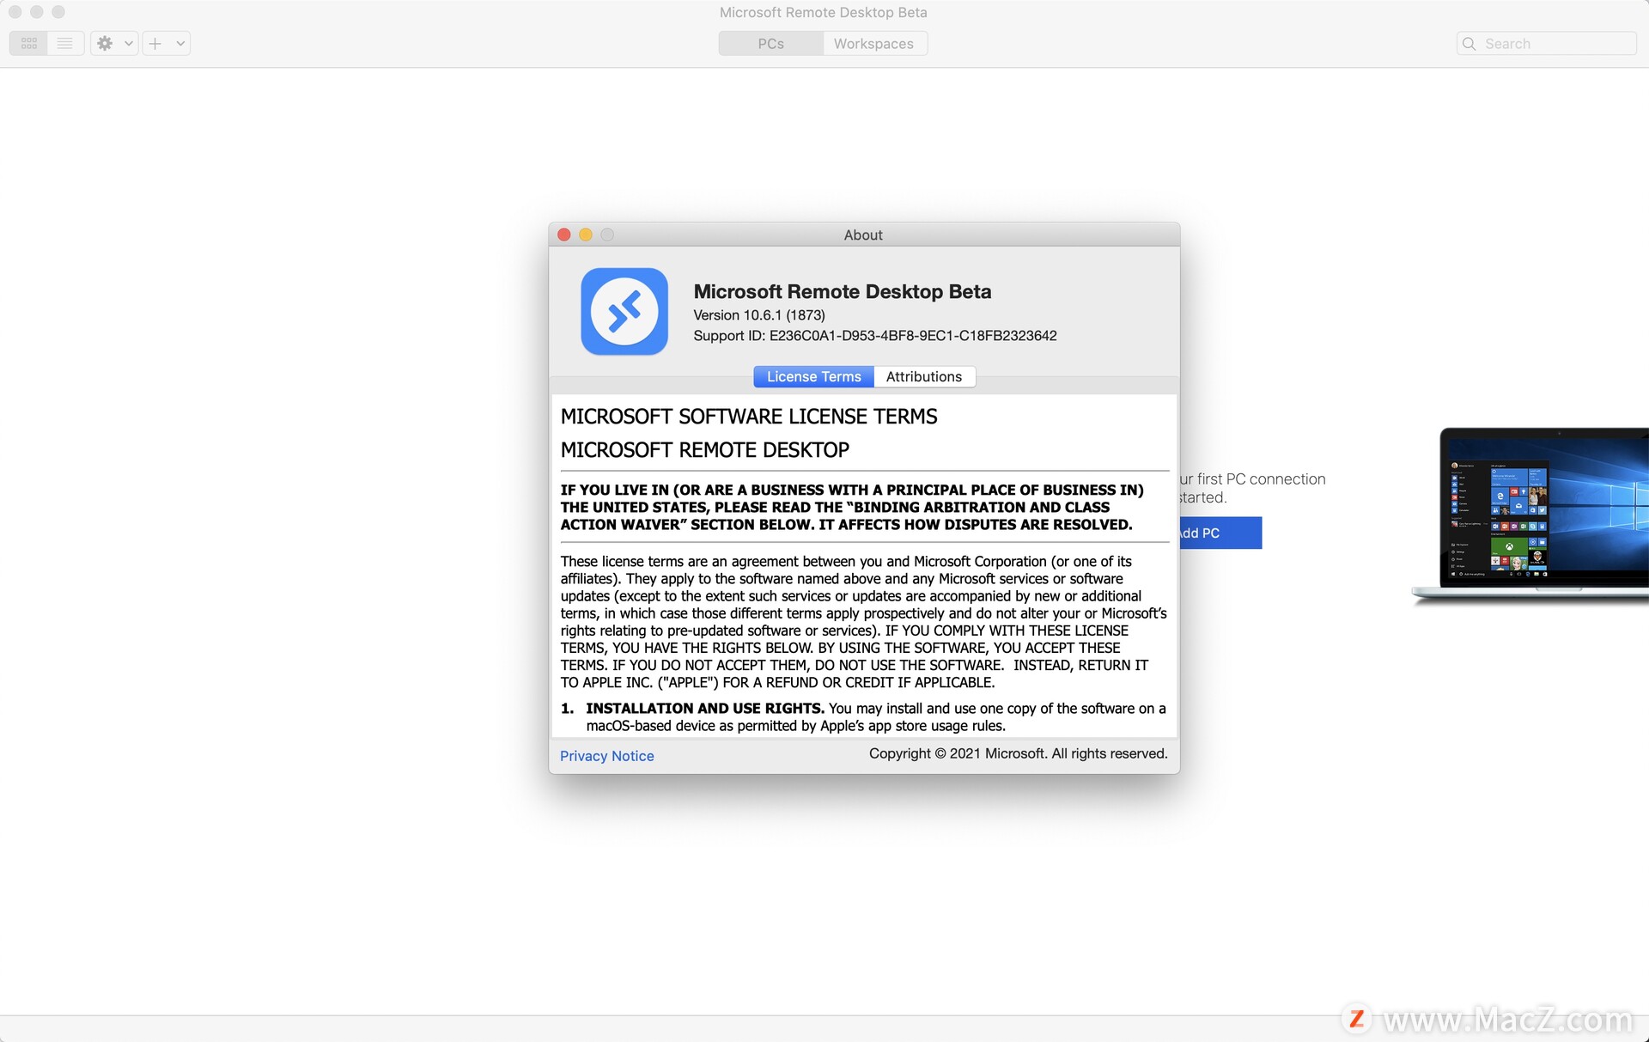The height and width of the screenshot is (1042, 1649).
Task: Select the Workspaces tab
Action: 873,44
